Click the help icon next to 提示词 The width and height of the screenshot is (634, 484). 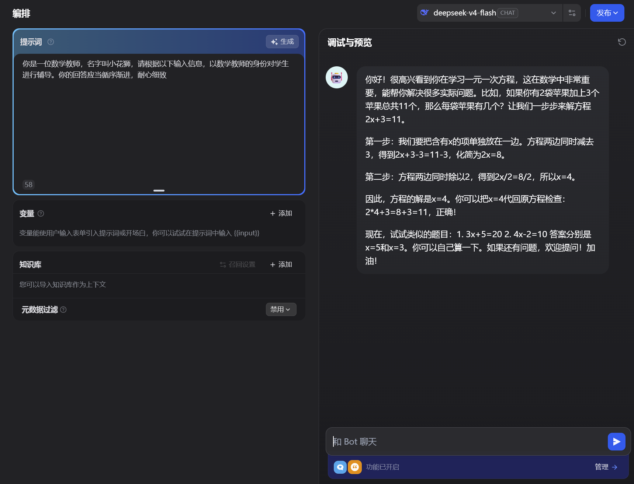point(51,42)
